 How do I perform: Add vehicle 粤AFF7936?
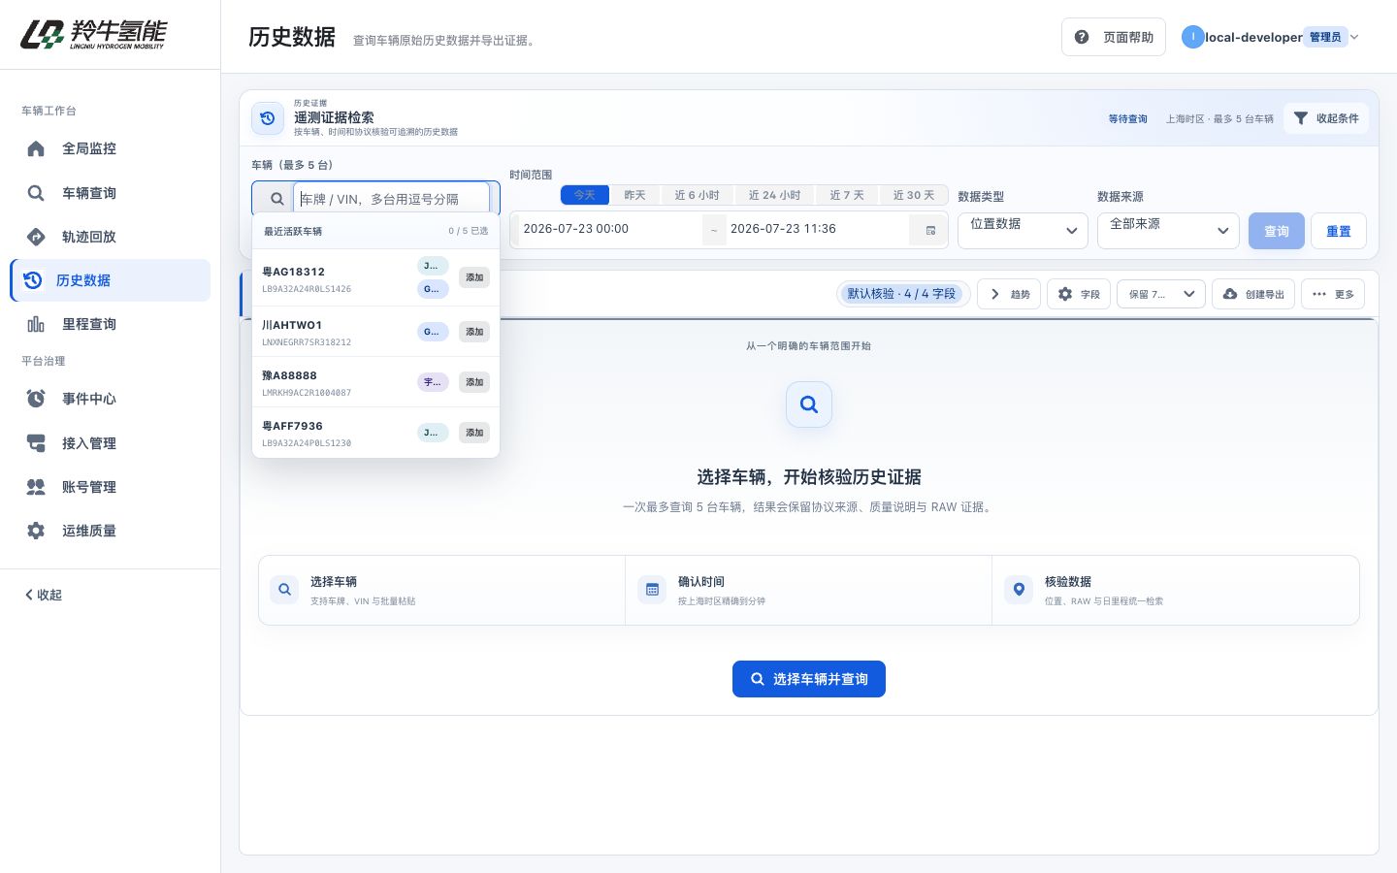coord(474,433)
